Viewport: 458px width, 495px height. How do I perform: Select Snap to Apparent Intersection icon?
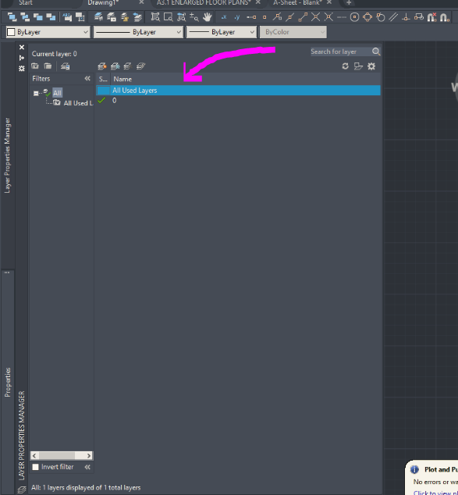328,17
